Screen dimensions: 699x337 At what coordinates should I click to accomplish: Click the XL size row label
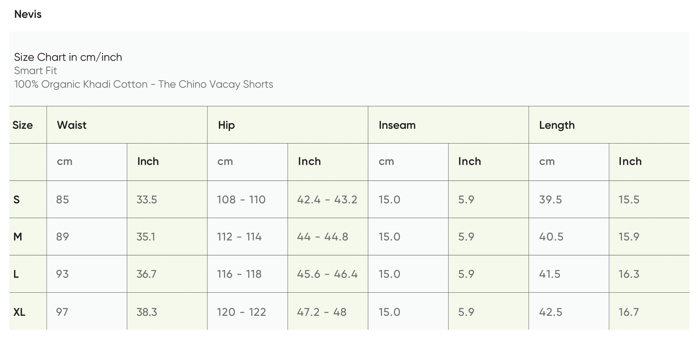point(19,312)
